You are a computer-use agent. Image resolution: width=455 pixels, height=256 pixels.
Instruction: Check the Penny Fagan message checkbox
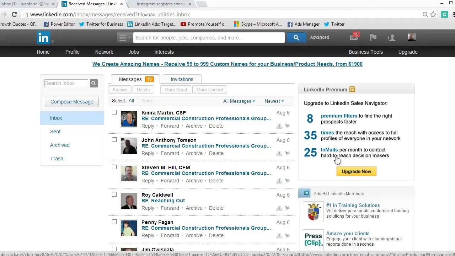click(114, 222)
